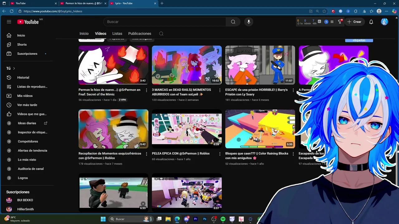
Task: Open options for Permon lo hizo de nuevo video
Action: point(147,90)
